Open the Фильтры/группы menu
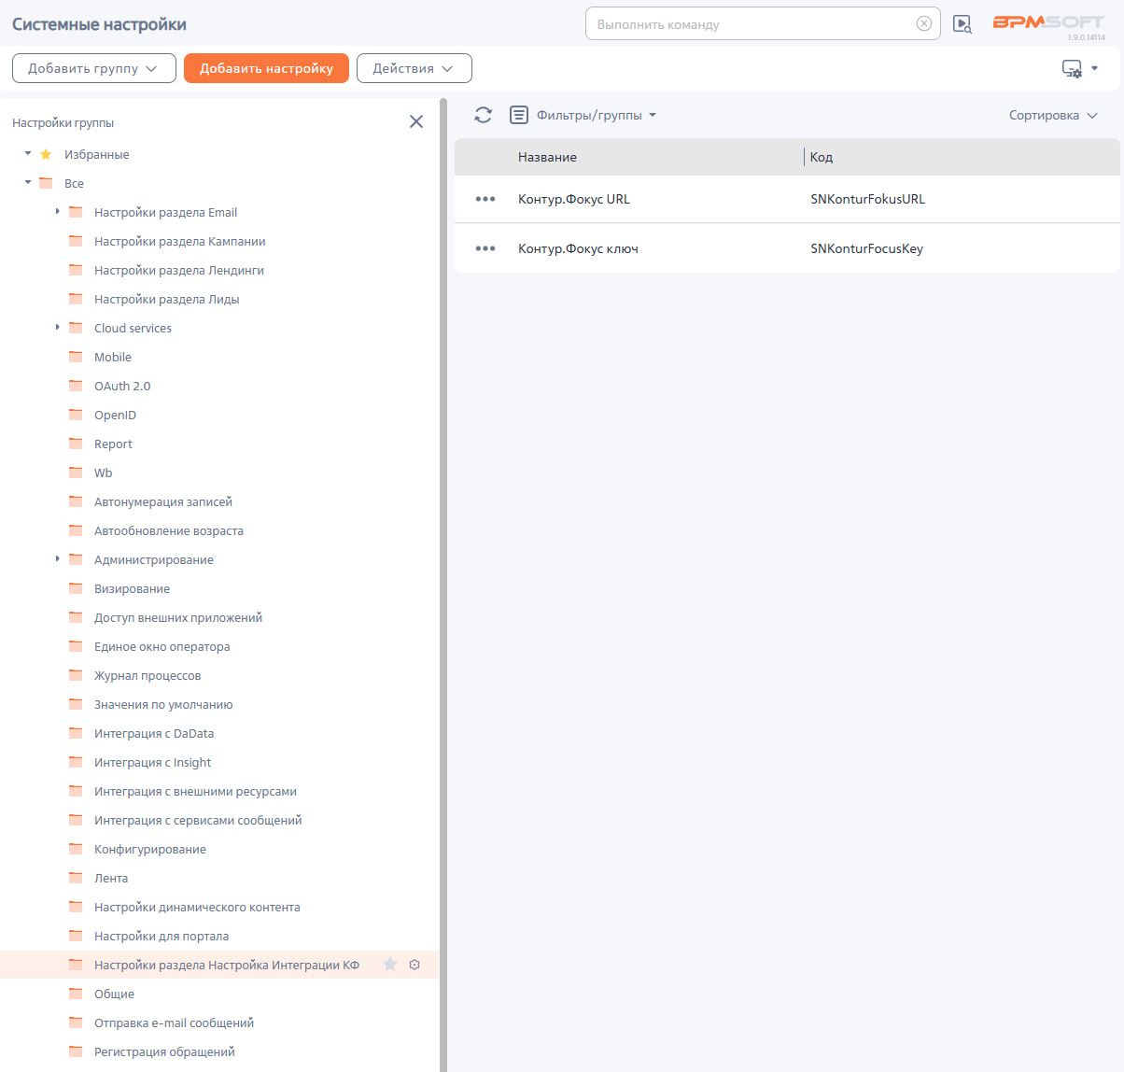 [597, 115]
